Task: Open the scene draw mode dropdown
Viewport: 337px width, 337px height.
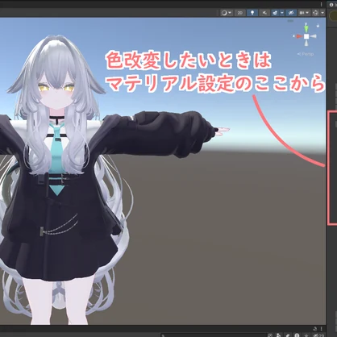Action: coord(227,13)
